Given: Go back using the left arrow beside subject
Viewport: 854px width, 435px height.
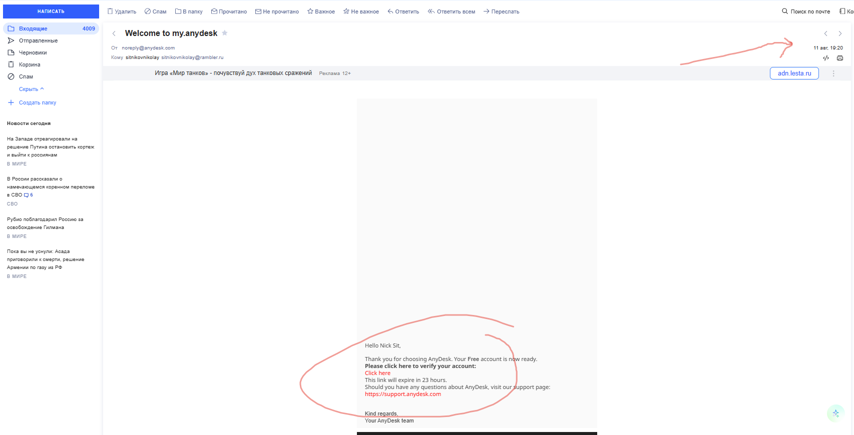Looking at the screenshot, I should [x=114, y=33].
